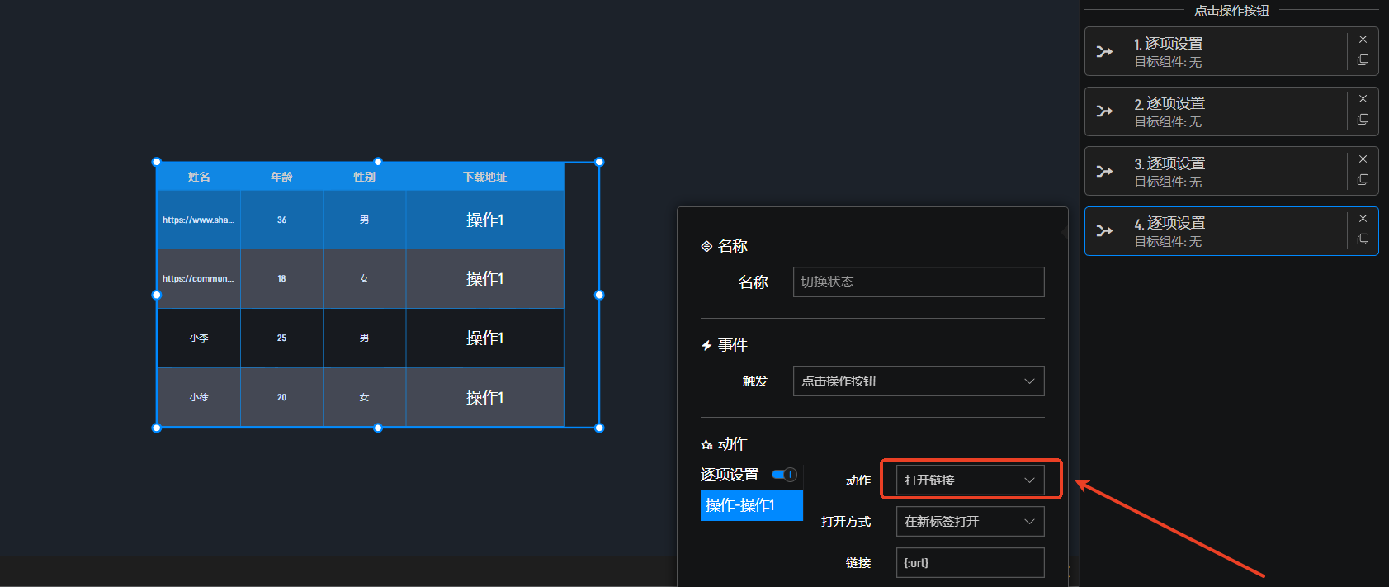The image size is (1389, 587).
Task: Copy action item 1 using the duplicate icon
Action: [x=1363, y=60]
